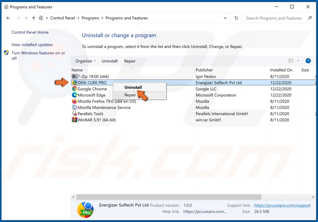Refresh the Programs and Features list

236,18
